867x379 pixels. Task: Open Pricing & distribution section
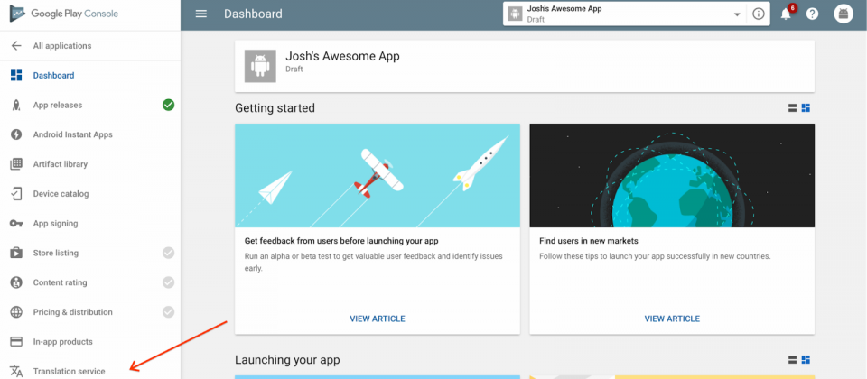(72, 311)
